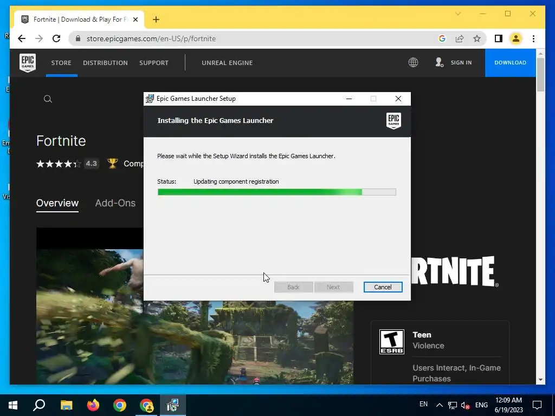This screenshot has height=416, width=555.
Task: Open the Unreal Engine menu item
Action: click(227, 63)
